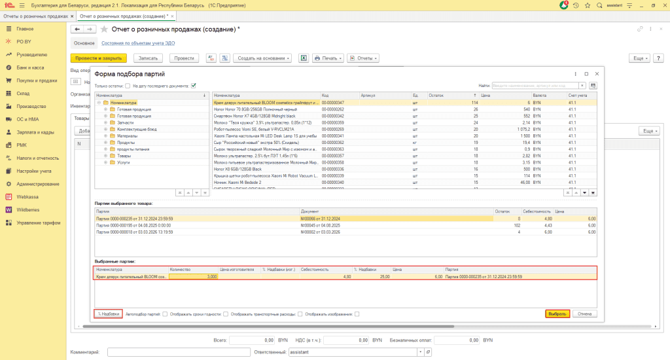The image size is (670, 360).
Task: Open Wildberries section in sidebar
Action: [29, 209]
